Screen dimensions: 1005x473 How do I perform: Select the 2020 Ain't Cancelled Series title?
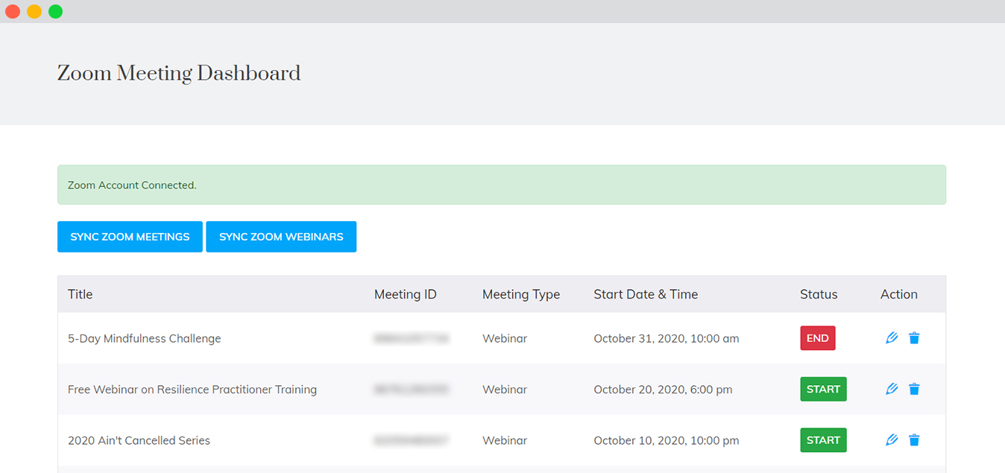[x=139, y=440]
